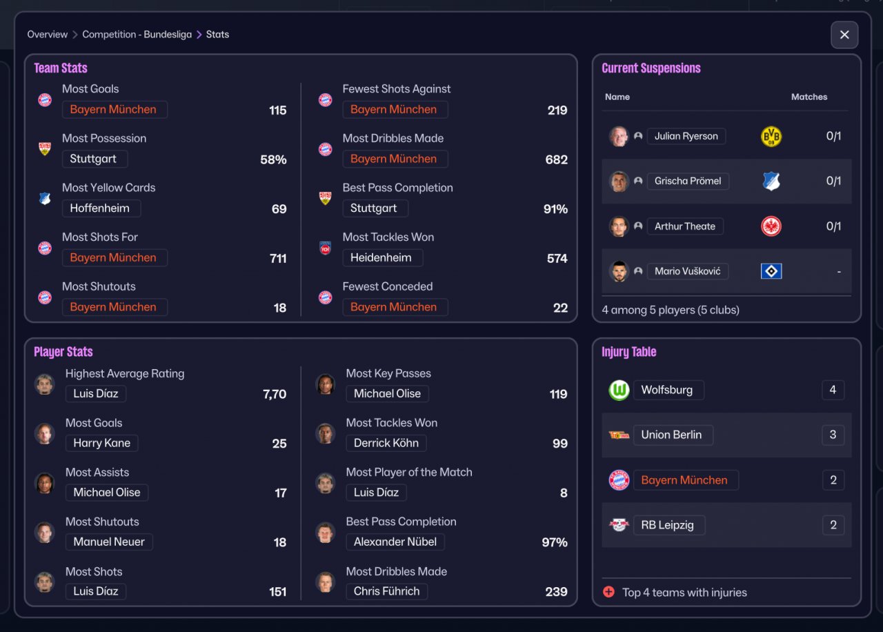Screen dimensions: 883x632
Task: Click the Heidenheim crest beside Most Tackles Won
Action: pyautogui.click(x=325, y=248)
